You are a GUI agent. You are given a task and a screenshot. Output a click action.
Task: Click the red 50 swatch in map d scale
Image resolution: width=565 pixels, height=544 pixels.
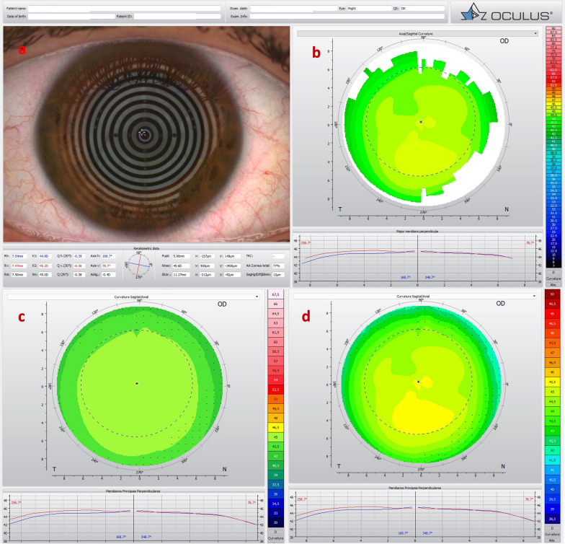coord(551,295)
